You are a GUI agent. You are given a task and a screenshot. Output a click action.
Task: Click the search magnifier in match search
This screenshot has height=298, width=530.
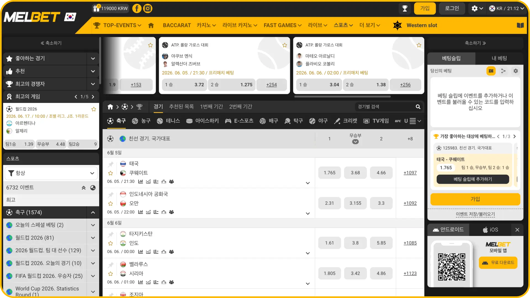coord(418,107)
